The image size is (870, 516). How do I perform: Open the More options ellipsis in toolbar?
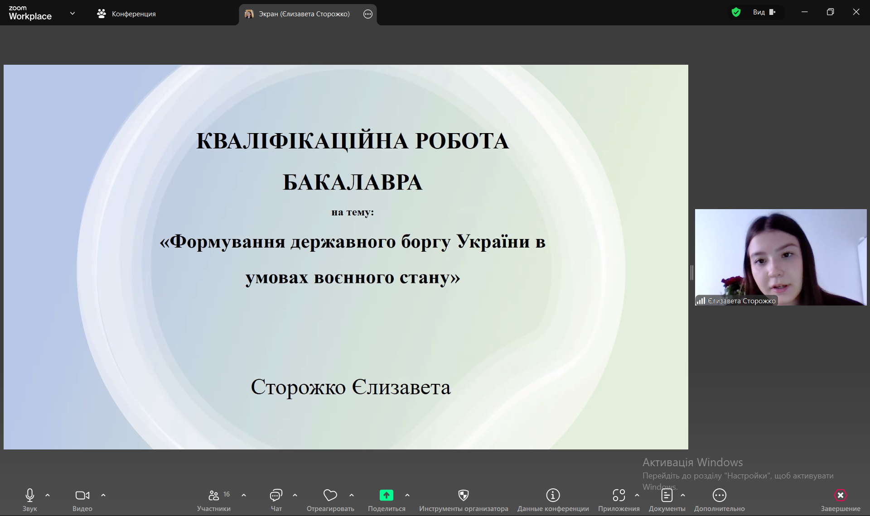(x=719, y=496)
